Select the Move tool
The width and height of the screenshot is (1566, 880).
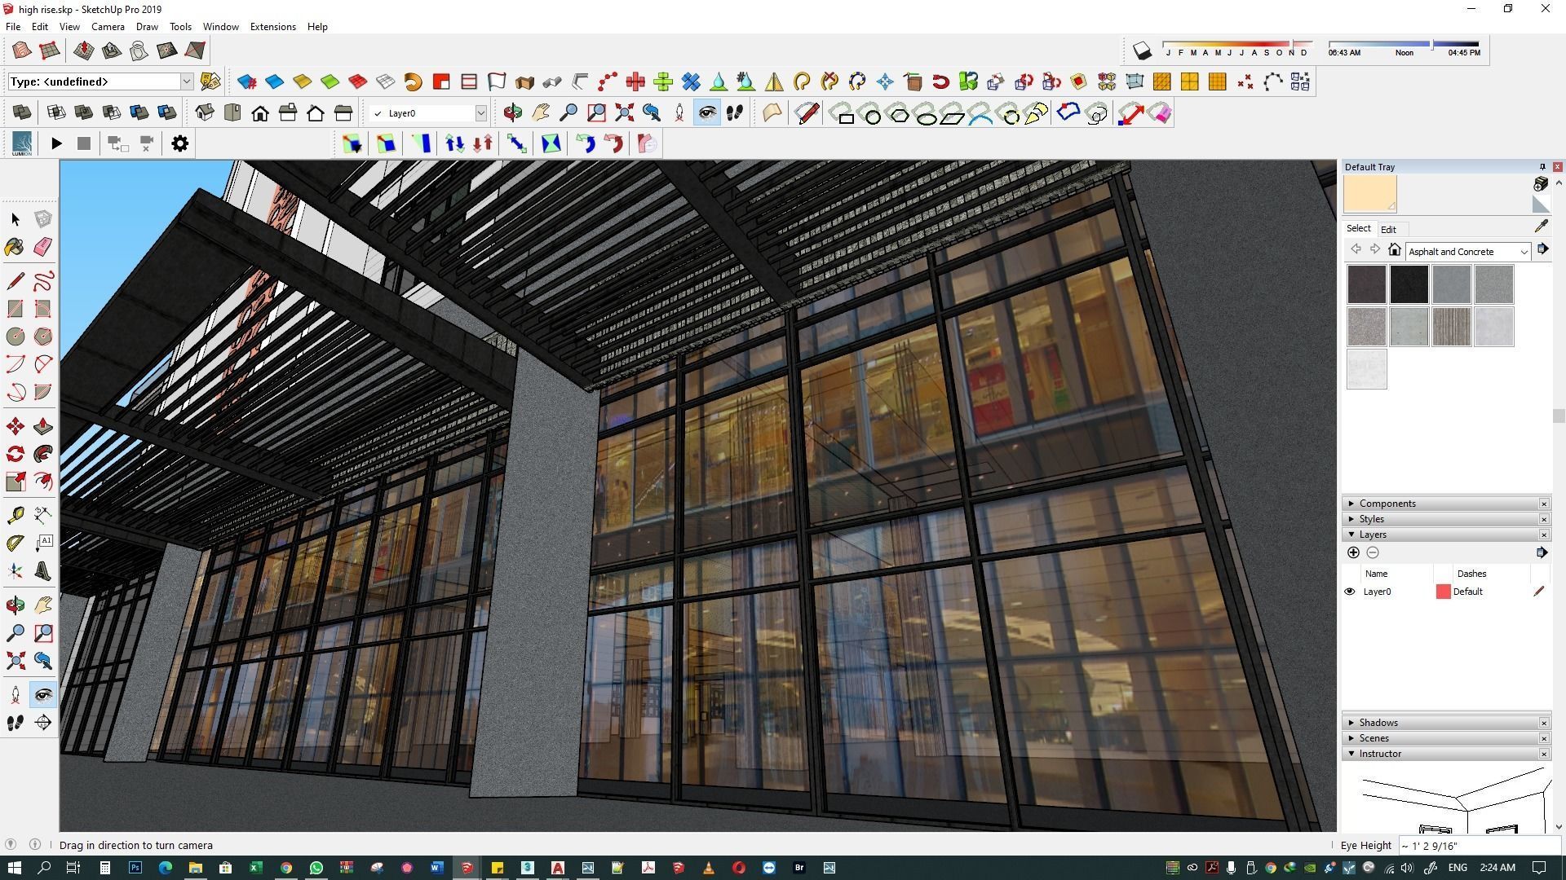15,426
